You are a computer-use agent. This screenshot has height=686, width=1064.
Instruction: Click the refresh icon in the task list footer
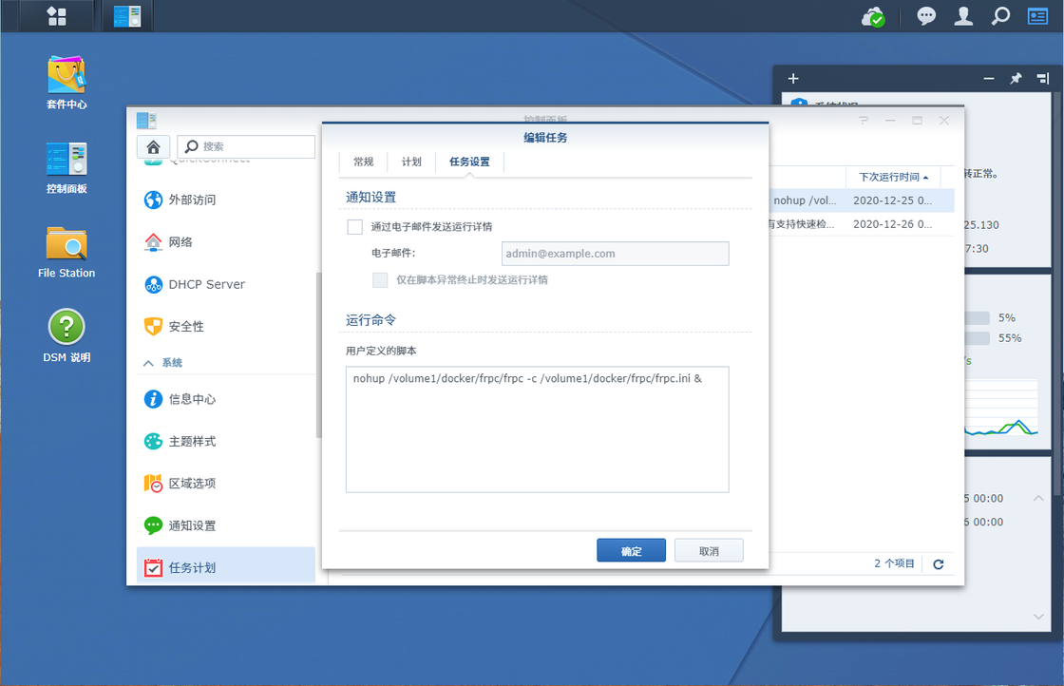pyautogui.click(x=939, y=563)
